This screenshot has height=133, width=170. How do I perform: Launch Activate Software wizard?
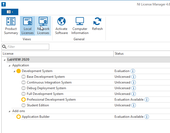tap(61, 26)
